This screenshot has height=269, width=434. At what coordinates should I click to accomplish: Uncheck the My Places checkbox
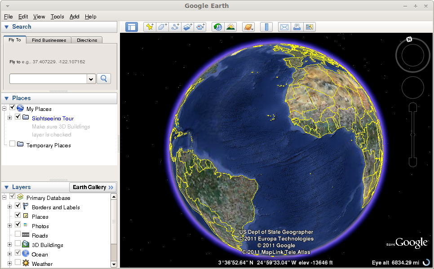coord(12,107)
